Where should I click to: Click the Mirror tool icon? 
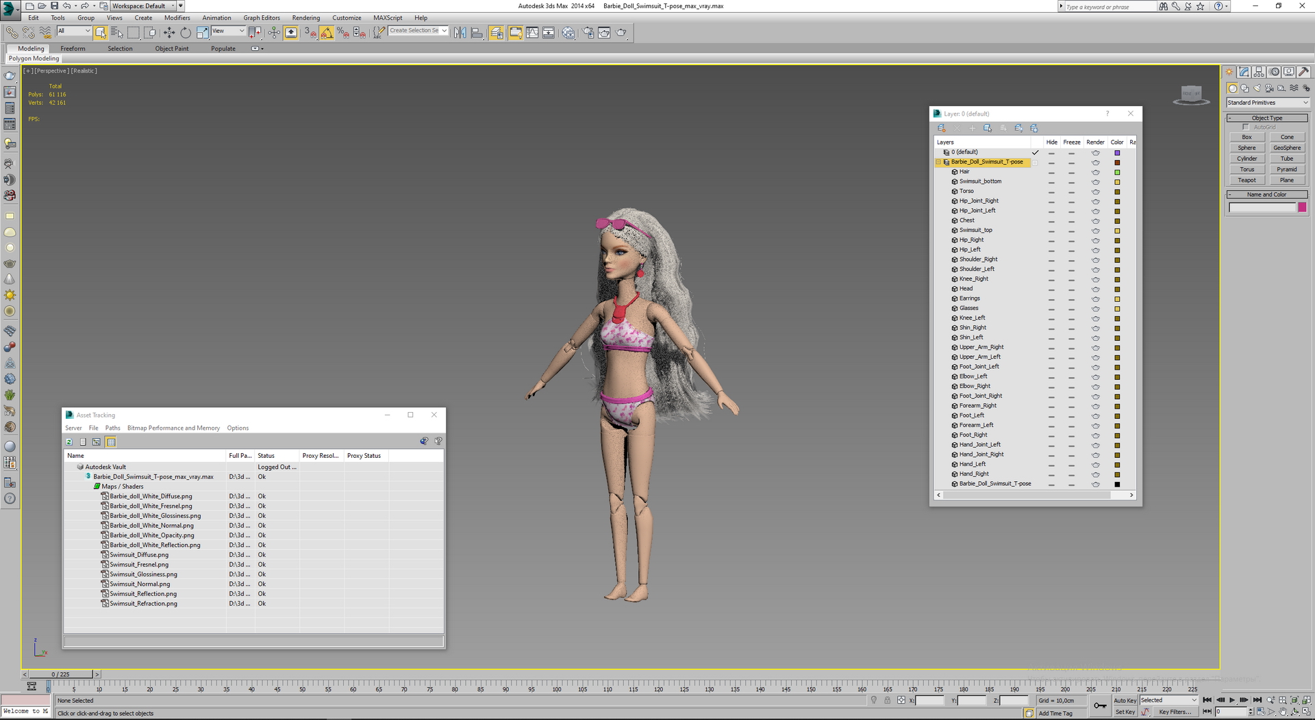point(460,32)
